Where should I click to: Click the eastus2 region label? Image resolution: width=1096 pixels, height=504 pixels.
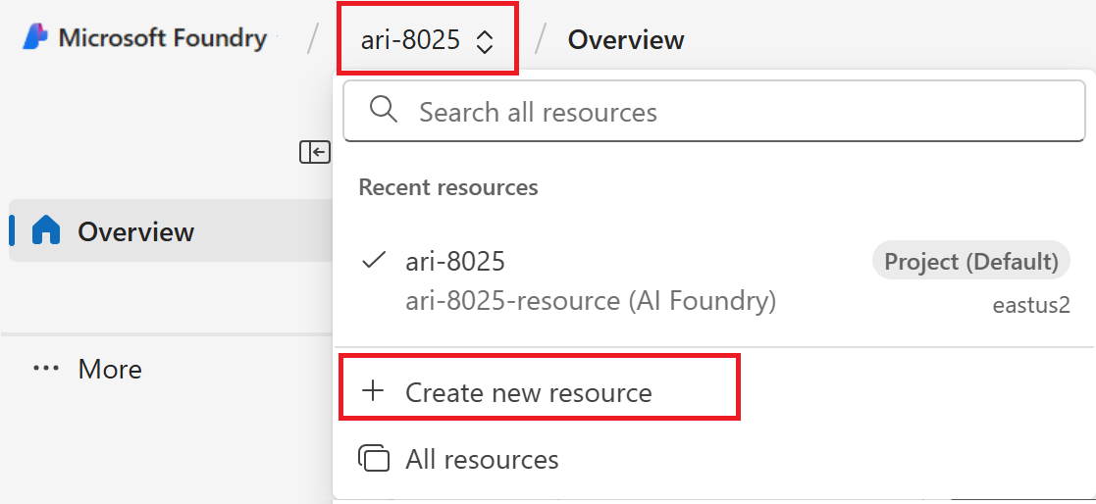click(1031, 306)
